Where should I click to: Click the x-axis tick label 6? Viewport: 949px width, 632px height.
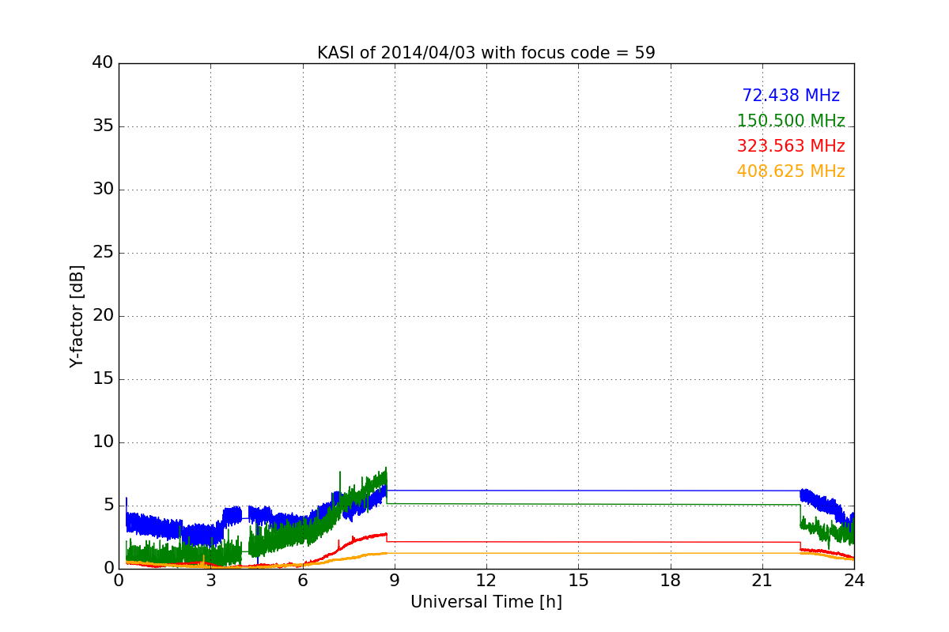303,581
